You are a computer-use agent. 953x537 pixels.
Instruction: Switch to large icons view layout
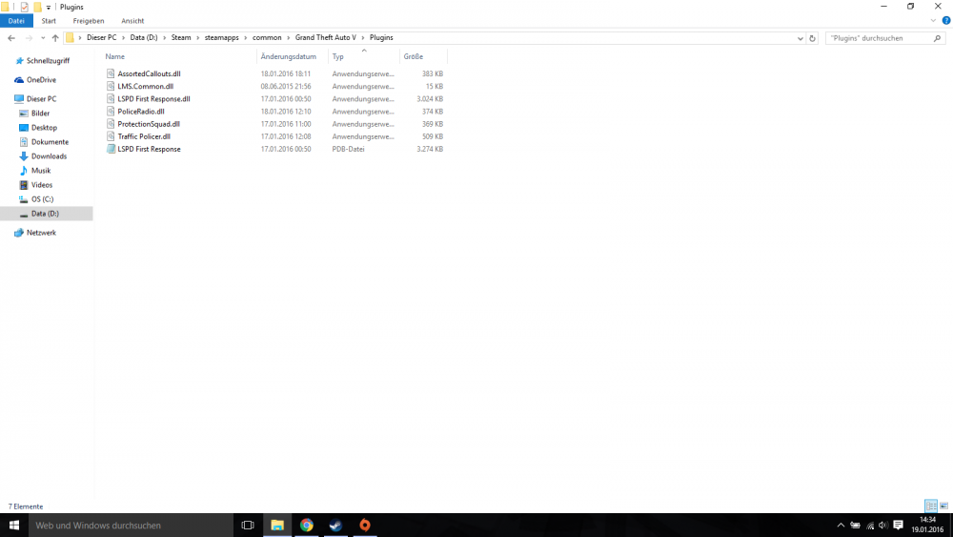pos(943,506)
